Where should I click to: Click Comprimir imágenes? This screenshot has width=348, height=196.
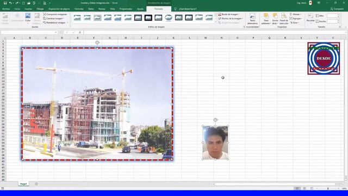pos(55,14)
